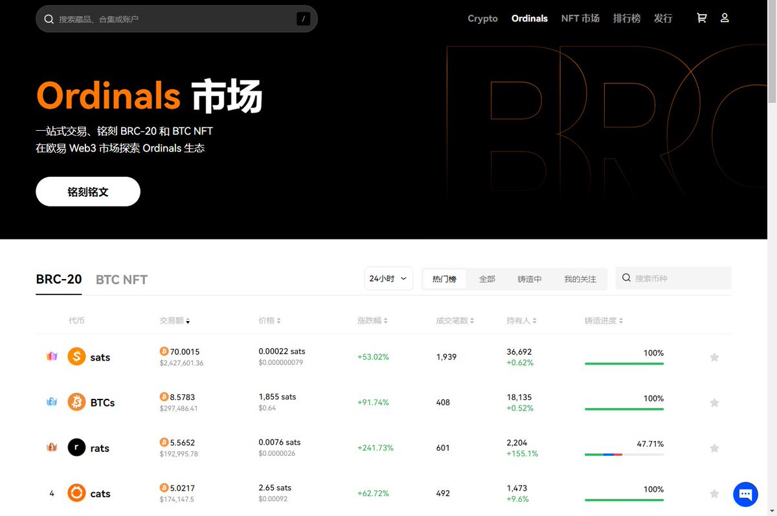This screenshot has width=777, height=516.
Task: Click the bitcoin icon beside 5.0217
Action: pos(164,488)
